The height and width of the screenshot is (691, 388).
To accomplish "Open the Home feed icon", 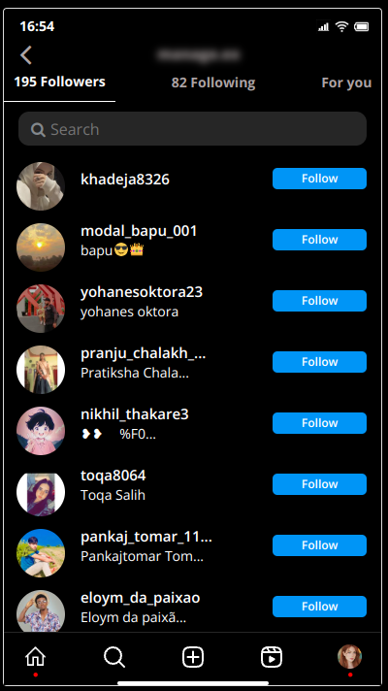I will tap(35, 657).
